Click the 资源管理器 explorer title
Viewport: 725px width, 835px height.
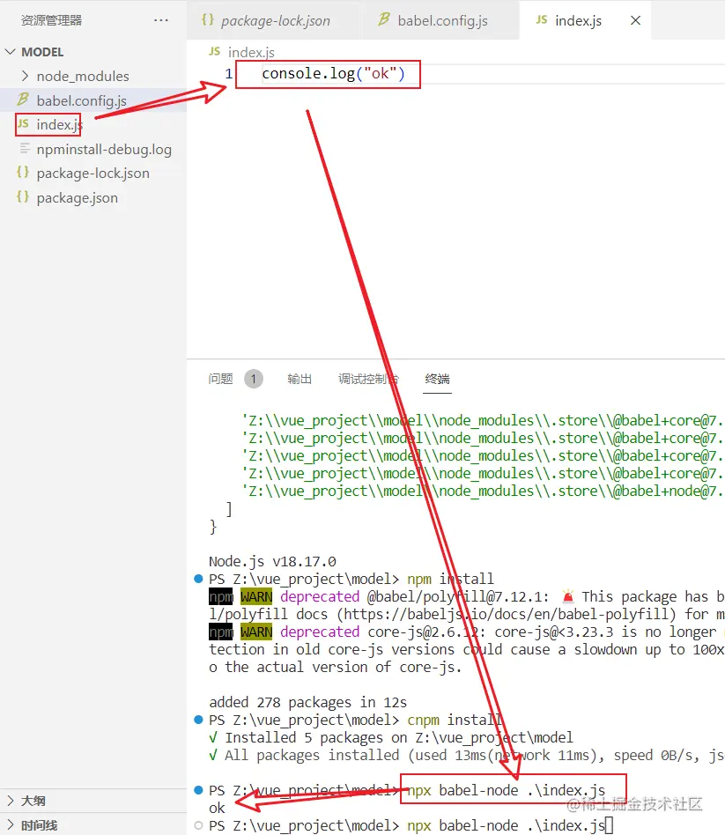pos(51,20)
